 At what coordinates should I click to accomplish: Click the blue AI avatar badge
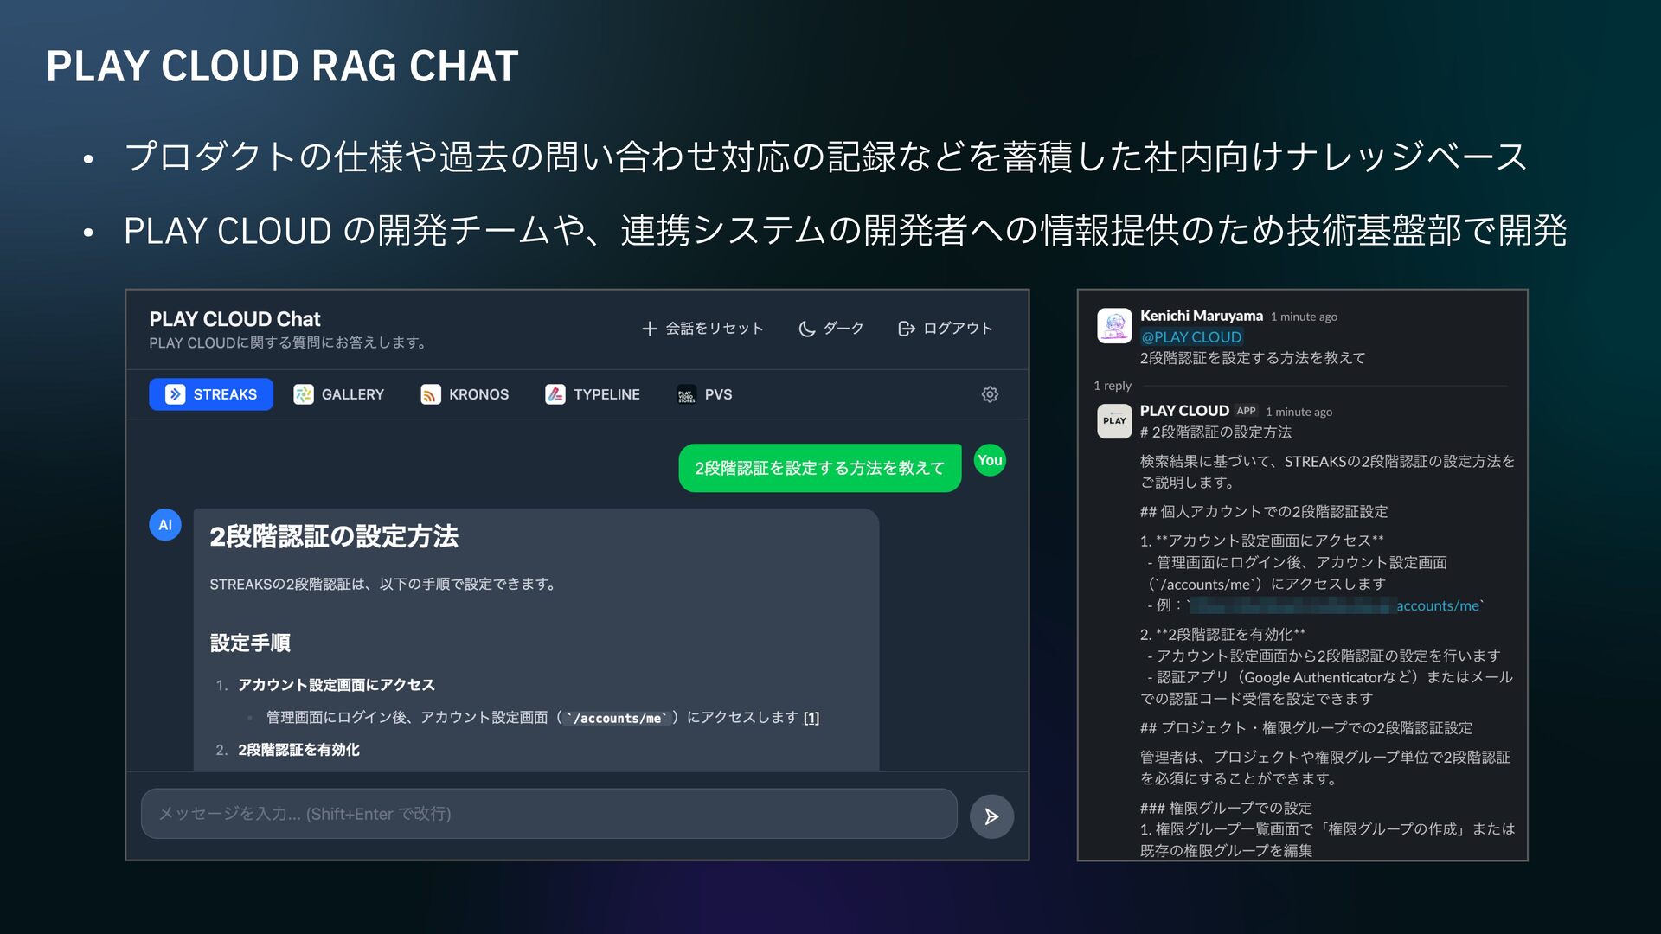point(165,525)
